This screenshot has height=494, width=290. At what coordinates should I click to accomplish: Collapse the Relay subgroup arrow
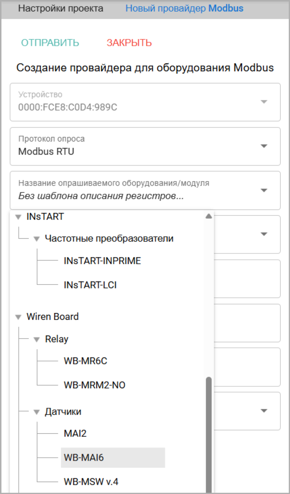click(x=37, y=340)
